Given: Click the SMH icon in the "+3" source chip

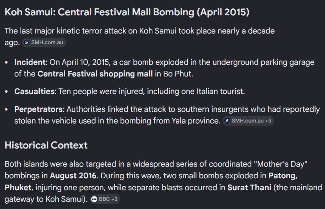Looking at the screenshot, I should pyautogui.click(x=227, y=121).
